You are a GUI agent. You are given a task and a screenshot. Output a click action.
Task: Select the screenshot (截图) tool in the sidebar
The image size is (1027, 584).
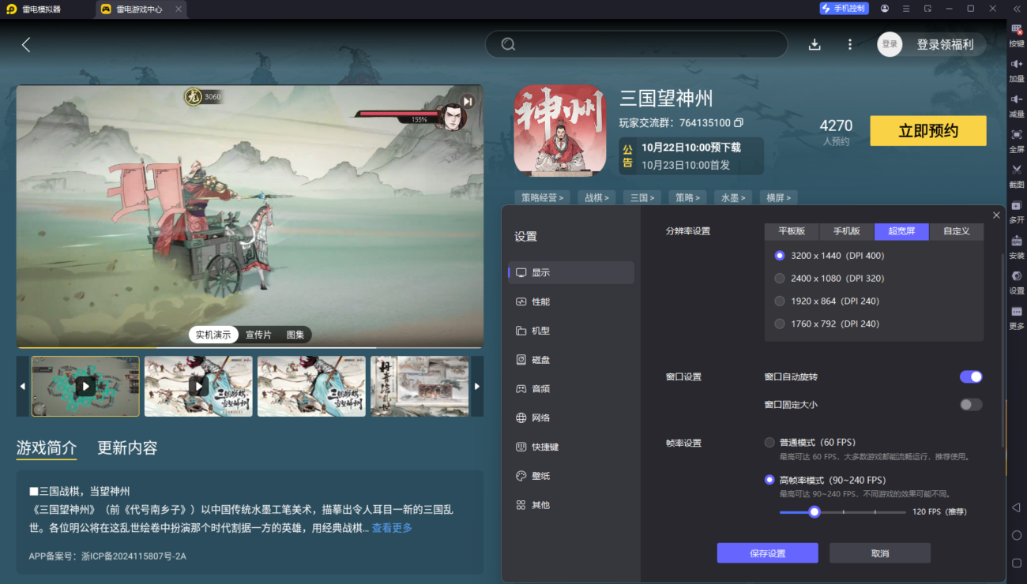pyautogui.click(x=1018, y=175)
